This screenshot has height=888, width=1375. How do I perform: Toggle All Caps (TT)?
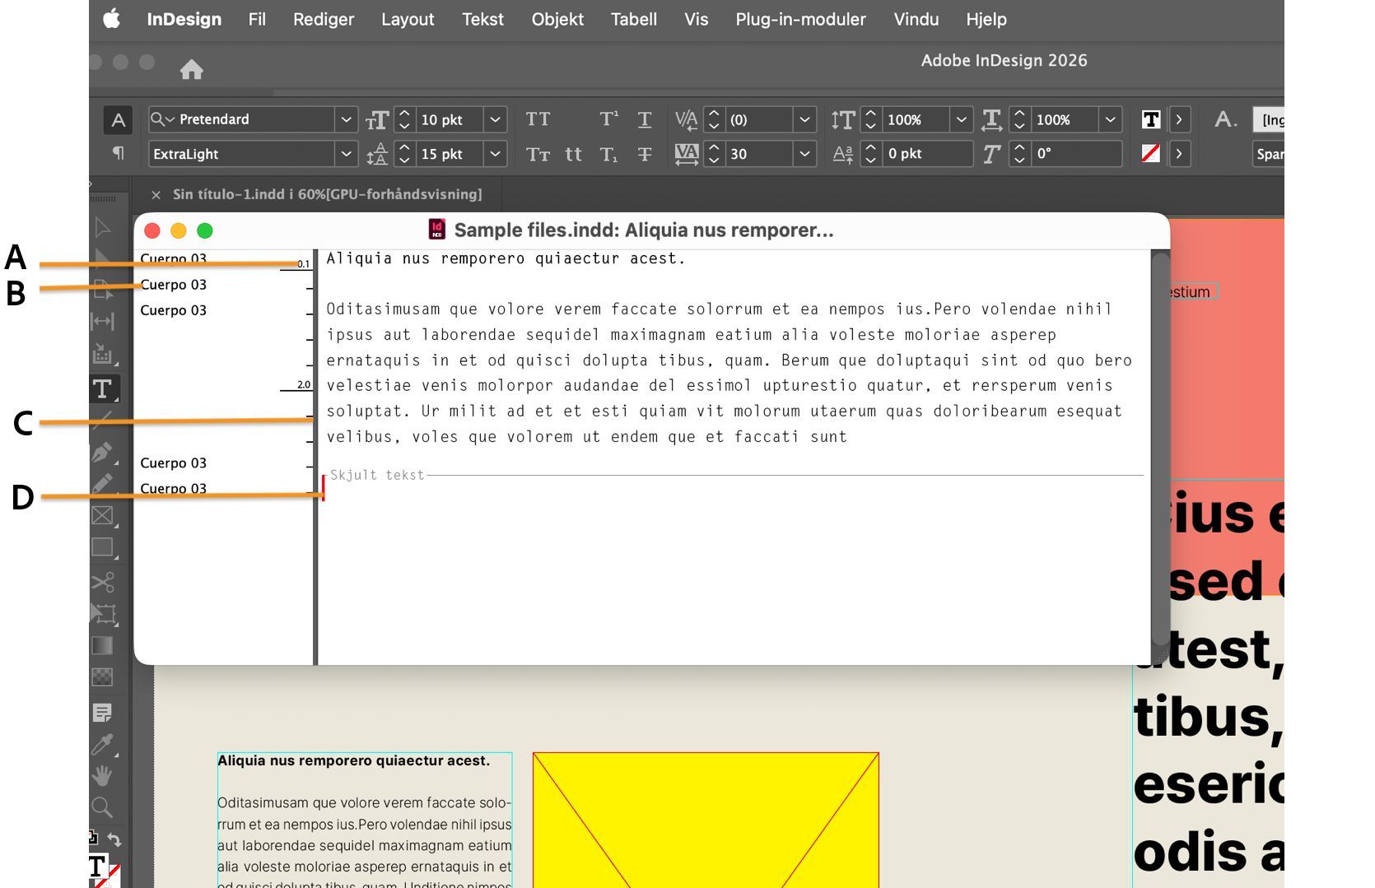click(x=538, y=119)
